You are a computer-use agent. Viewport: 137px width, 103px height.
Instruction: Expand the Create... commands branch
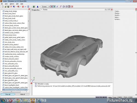(x=117, y=11)
